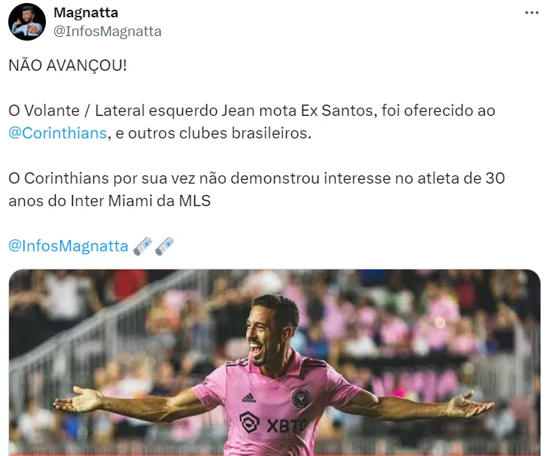Click the NÃO AVANÇOU! headline text
551x456 pixels.
(x=68, y=65)
